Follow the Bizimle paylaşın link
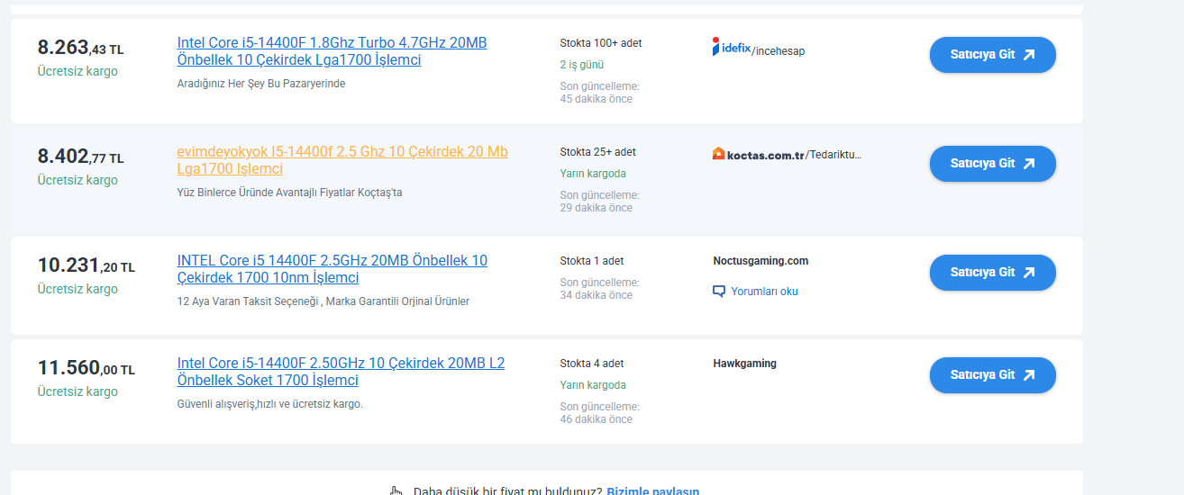This screenshot has height=495, width=1184. coord(652,490)
